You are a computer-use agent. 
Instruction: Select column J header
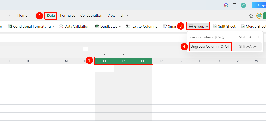pyautogui.click(x=9, y=61)
